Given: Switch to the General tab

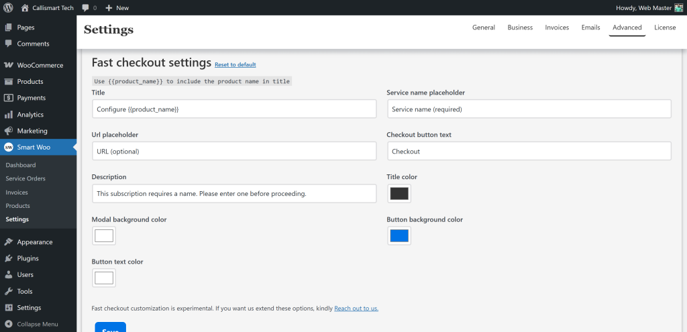Looking at the screenshot, I should (x=484, y=27).
